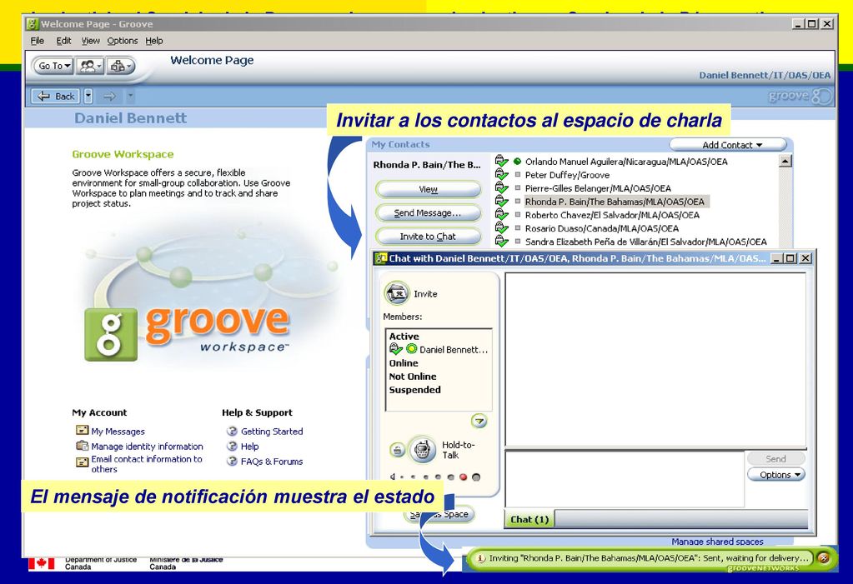853x584 pixels.
Task: Click the Suspended members group heading
Action: coord(414,390)
